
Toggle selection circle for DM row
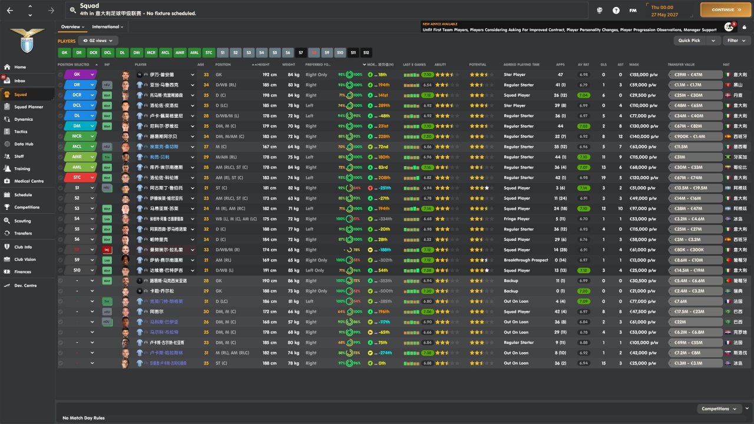pos(60,126)
